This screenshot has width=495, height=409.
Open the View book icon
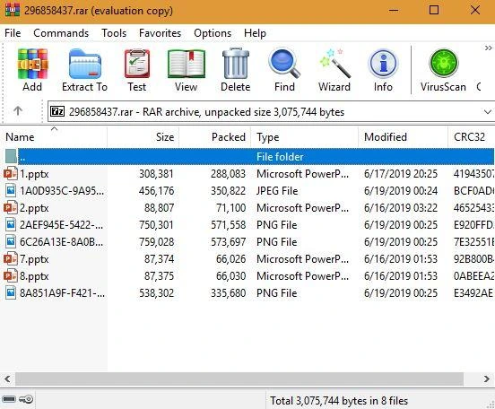(x=187, y=65)
